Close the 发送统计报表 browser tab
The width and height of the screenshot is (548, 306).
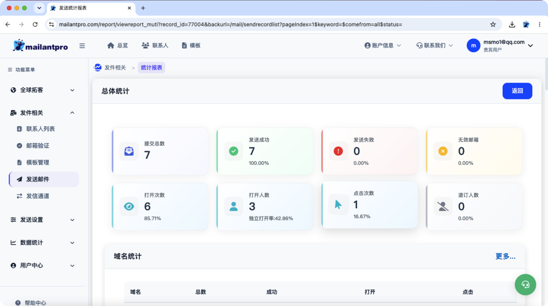click(129, 8)
